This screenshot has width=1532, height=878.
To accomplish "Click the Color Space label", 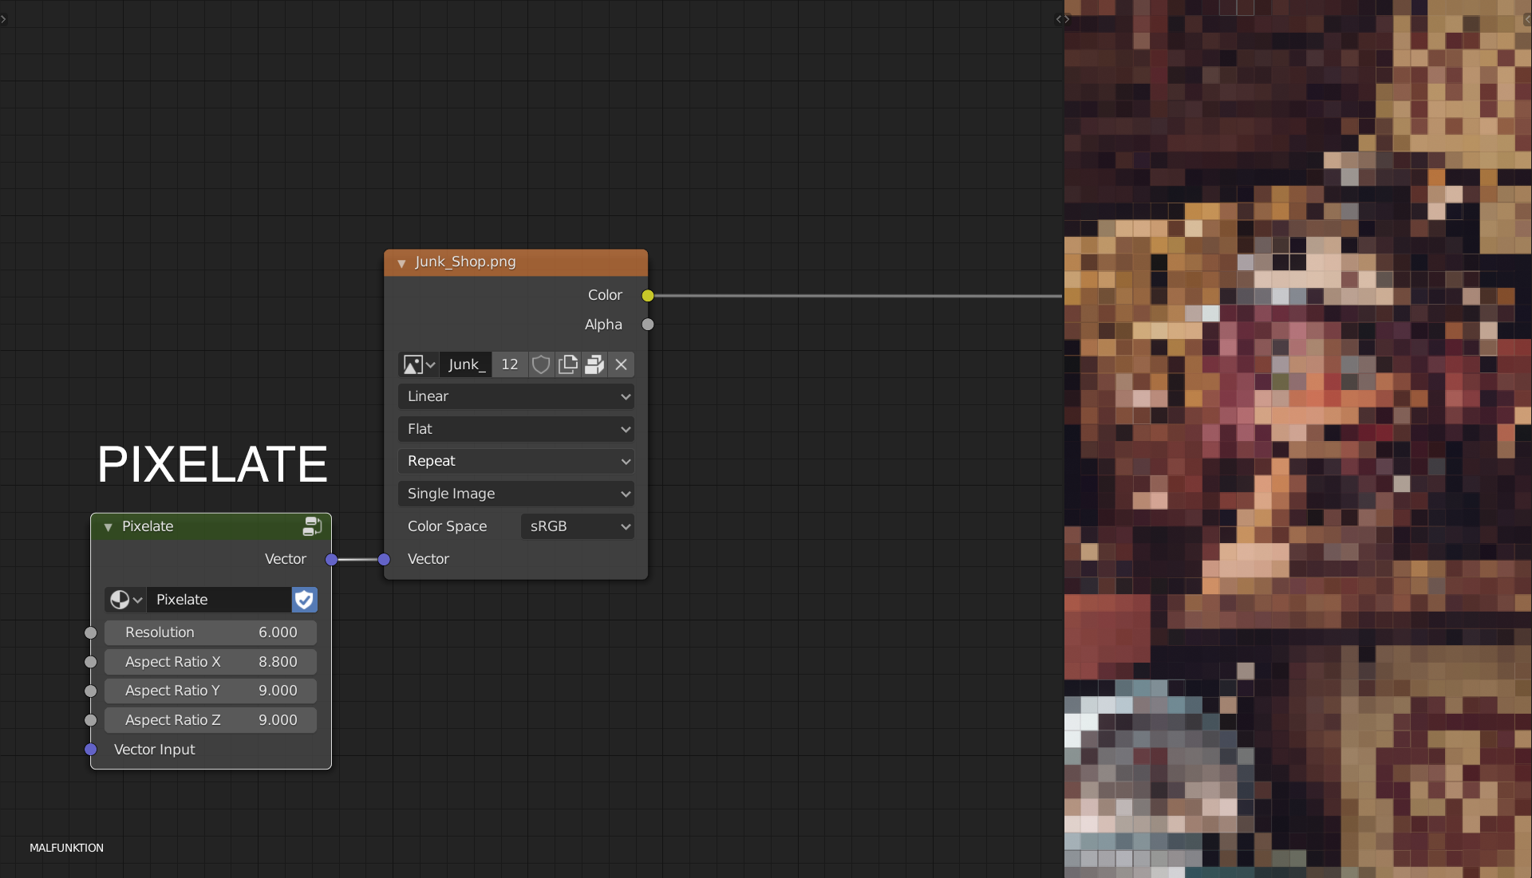I will coord(447,526).
